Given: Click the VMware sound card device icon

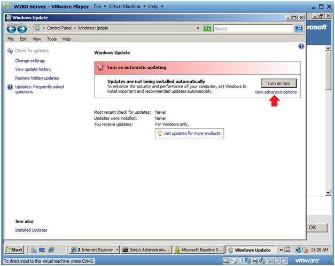Looking at the screenshot, I should coord(262,261).
